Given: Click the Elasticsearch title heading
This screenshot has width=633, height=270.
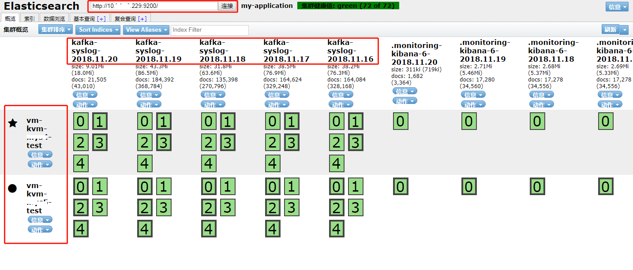Looking at the screenshot, I should click(41, 6).
